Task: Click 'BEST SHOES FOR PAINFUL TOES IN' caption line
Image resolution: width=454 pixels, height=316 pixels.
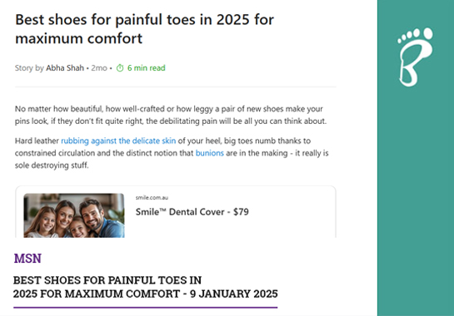Action: [x=107, y=280]
